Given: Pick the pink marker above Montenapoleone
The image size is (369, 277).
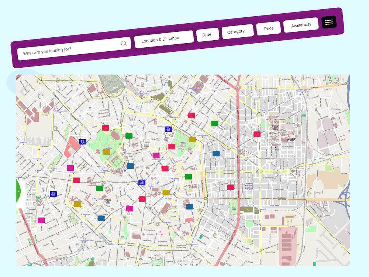Looking at the screenshot, I should pyautogui.click(x=156, y=155).
